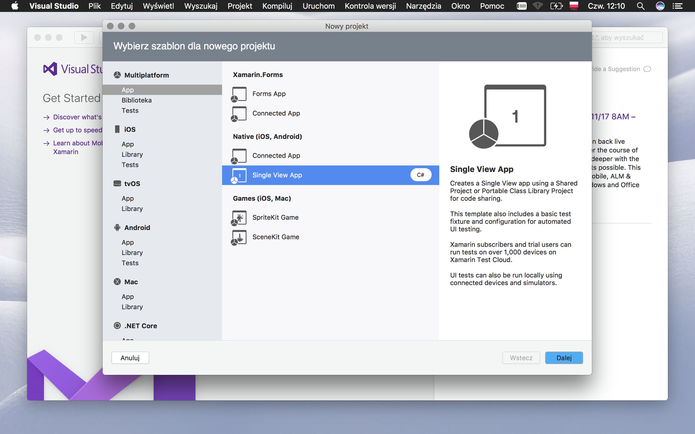The image size is (695, 434).
Task: Open the C# language dropdown
Action: pos(420,175)
